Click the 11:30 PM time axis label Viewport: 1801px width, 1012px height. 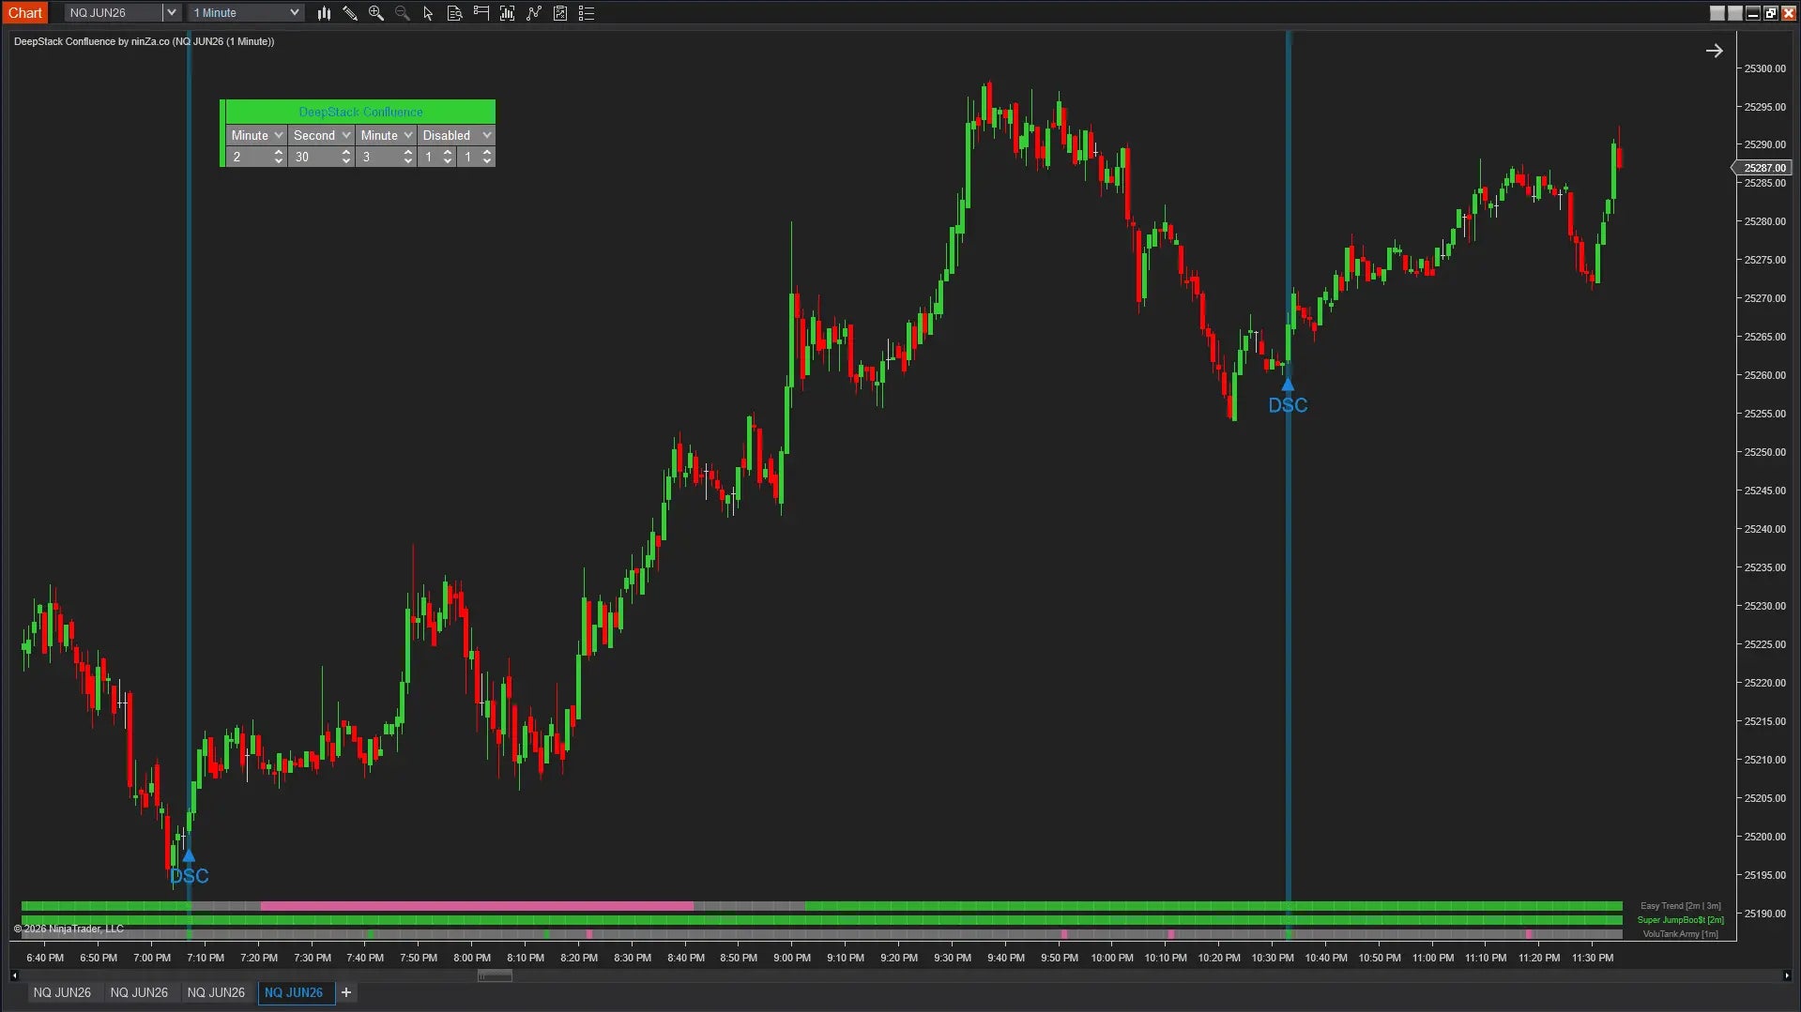coord(1593,958)
